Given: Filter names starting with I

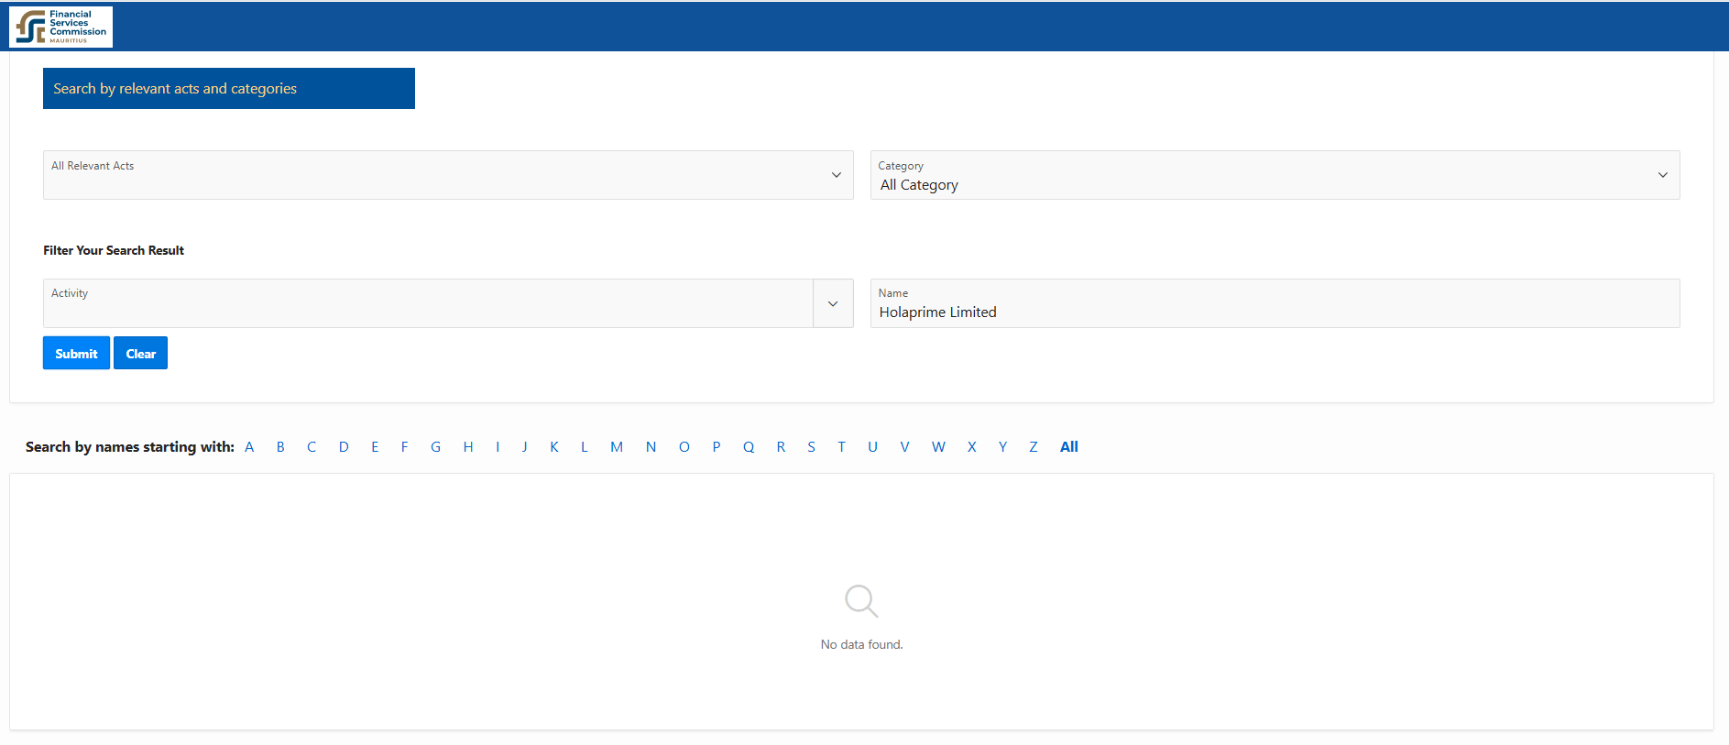Looking at the screenshot, I should point(498,447).
